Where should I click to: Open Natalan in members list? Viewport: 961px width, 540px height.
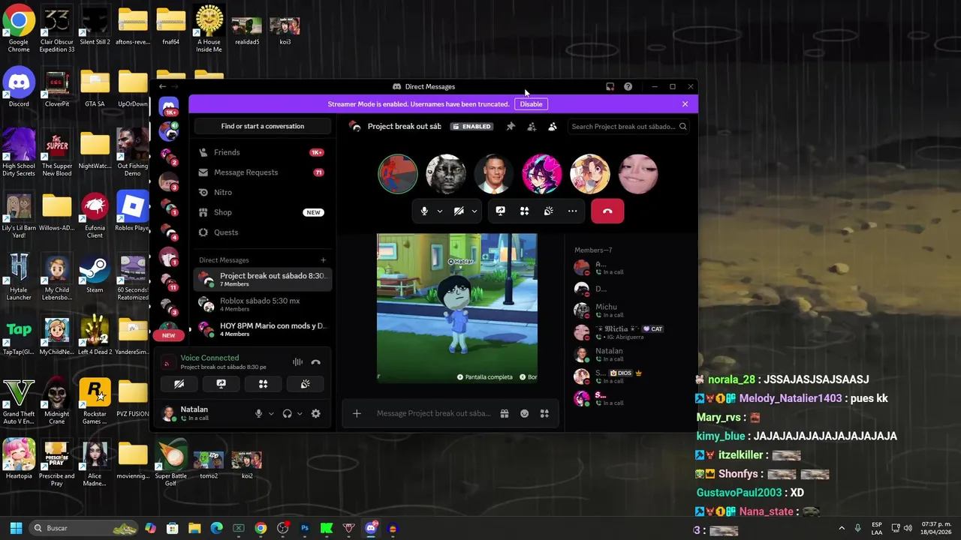click(627, 354)
